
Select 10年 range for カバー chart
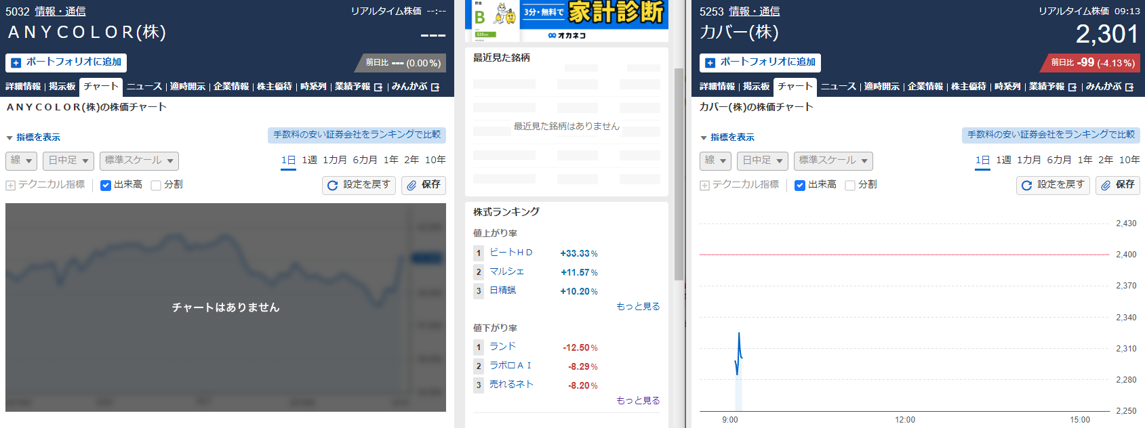pyautogui.click(x=1129, y=160)
